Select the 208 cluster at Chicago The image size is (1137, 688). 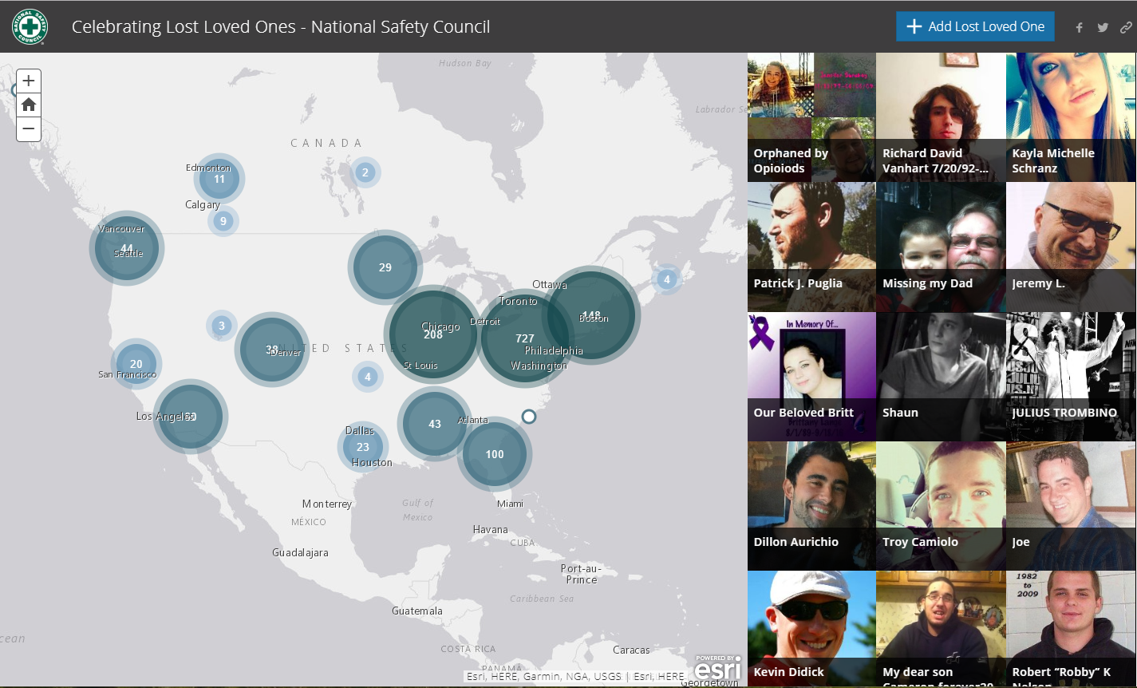pyautogui.click(x=432, y=334)
